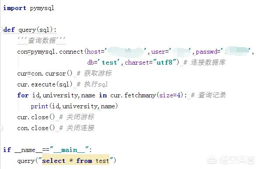Viewport: 260px width, 169px height.
Task: Click the fetchmany method name
Action: click(140, 95)
